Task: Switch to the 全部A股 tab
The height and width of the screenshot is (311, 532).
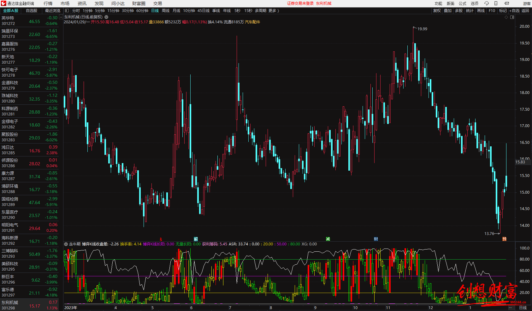Action: coord(11,11)
